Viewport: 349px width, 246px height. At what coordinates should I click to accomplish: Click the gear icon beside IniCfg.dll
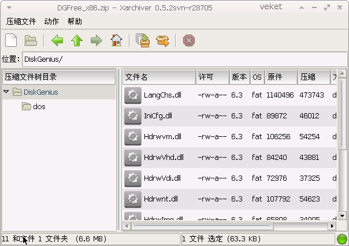(x=133, y=116)
